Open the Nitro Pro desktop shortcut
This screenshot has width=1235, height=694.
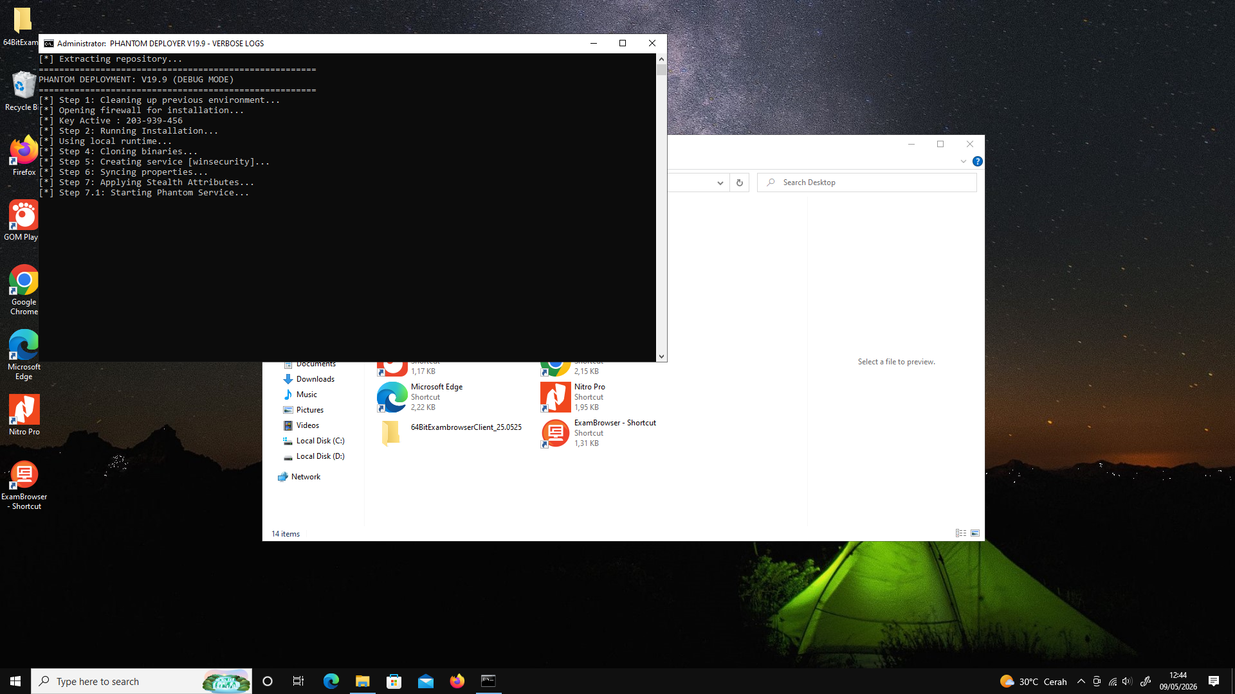pos(24,415)
